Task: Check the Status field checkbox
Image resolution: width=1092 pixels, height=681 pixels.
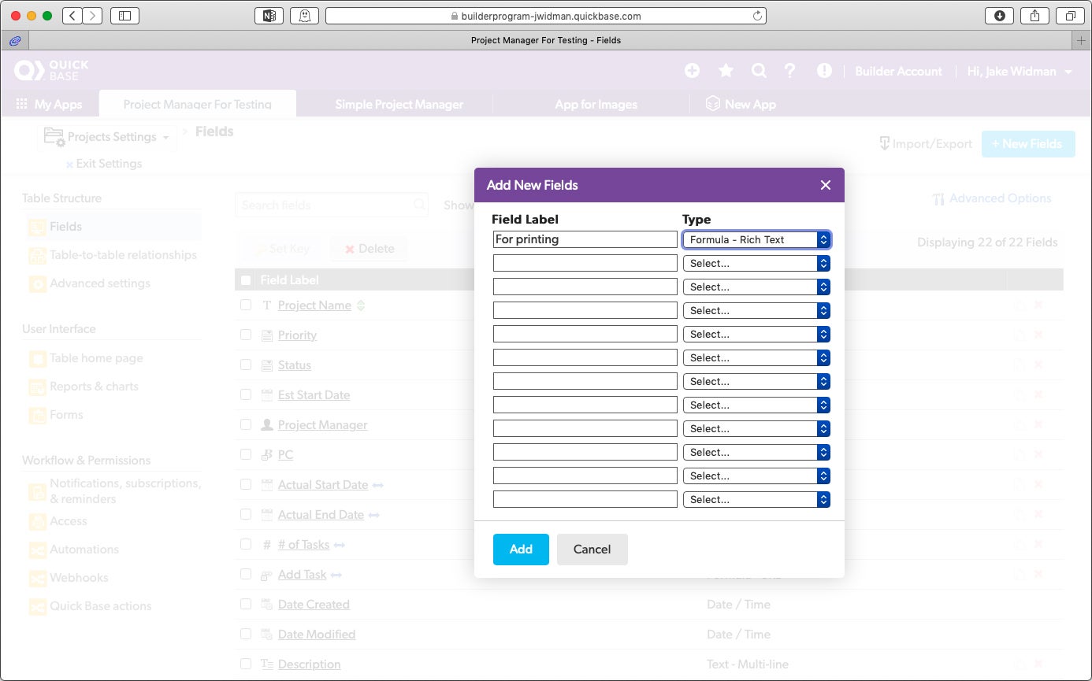Action: (x=246, y=365)
